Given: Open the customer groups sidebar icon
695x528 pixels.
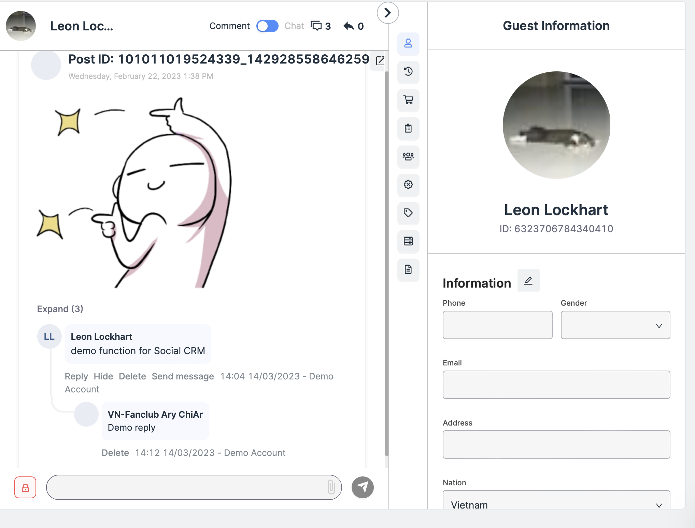Looking at the screenshot, I should 408,156.
